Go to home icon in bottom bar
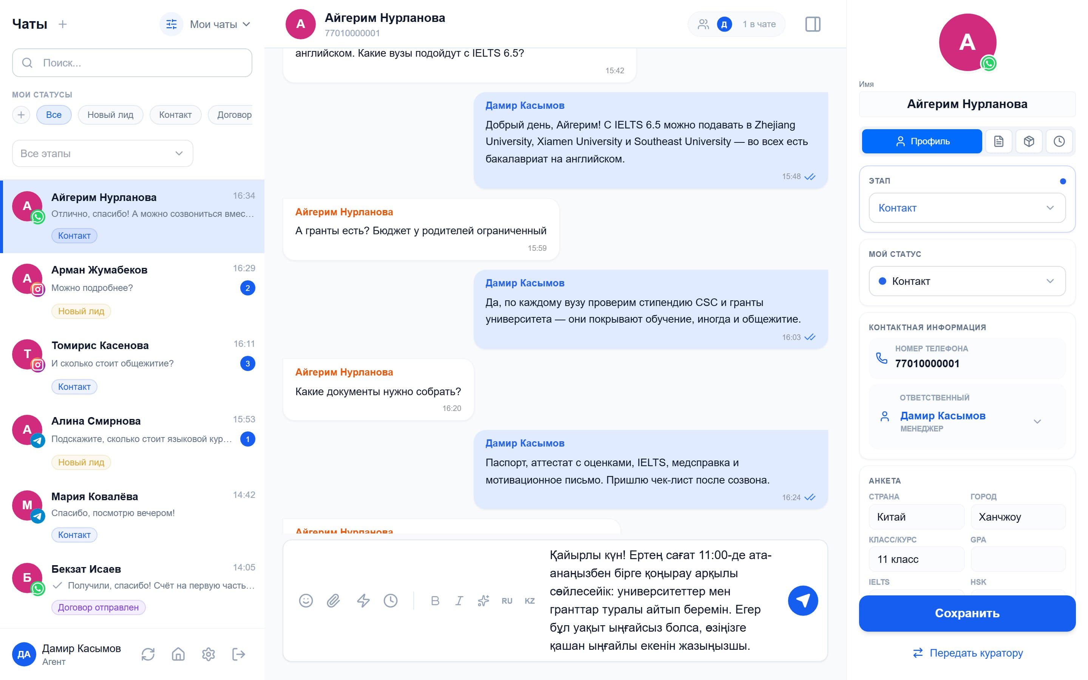The height and width of the screenshot is (680, 1088). point(178,654)
